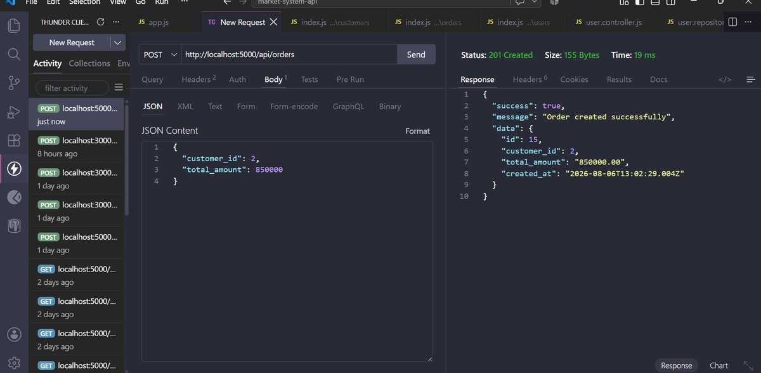
Task: Open the Auth request tab
Action: click(238, 79)
